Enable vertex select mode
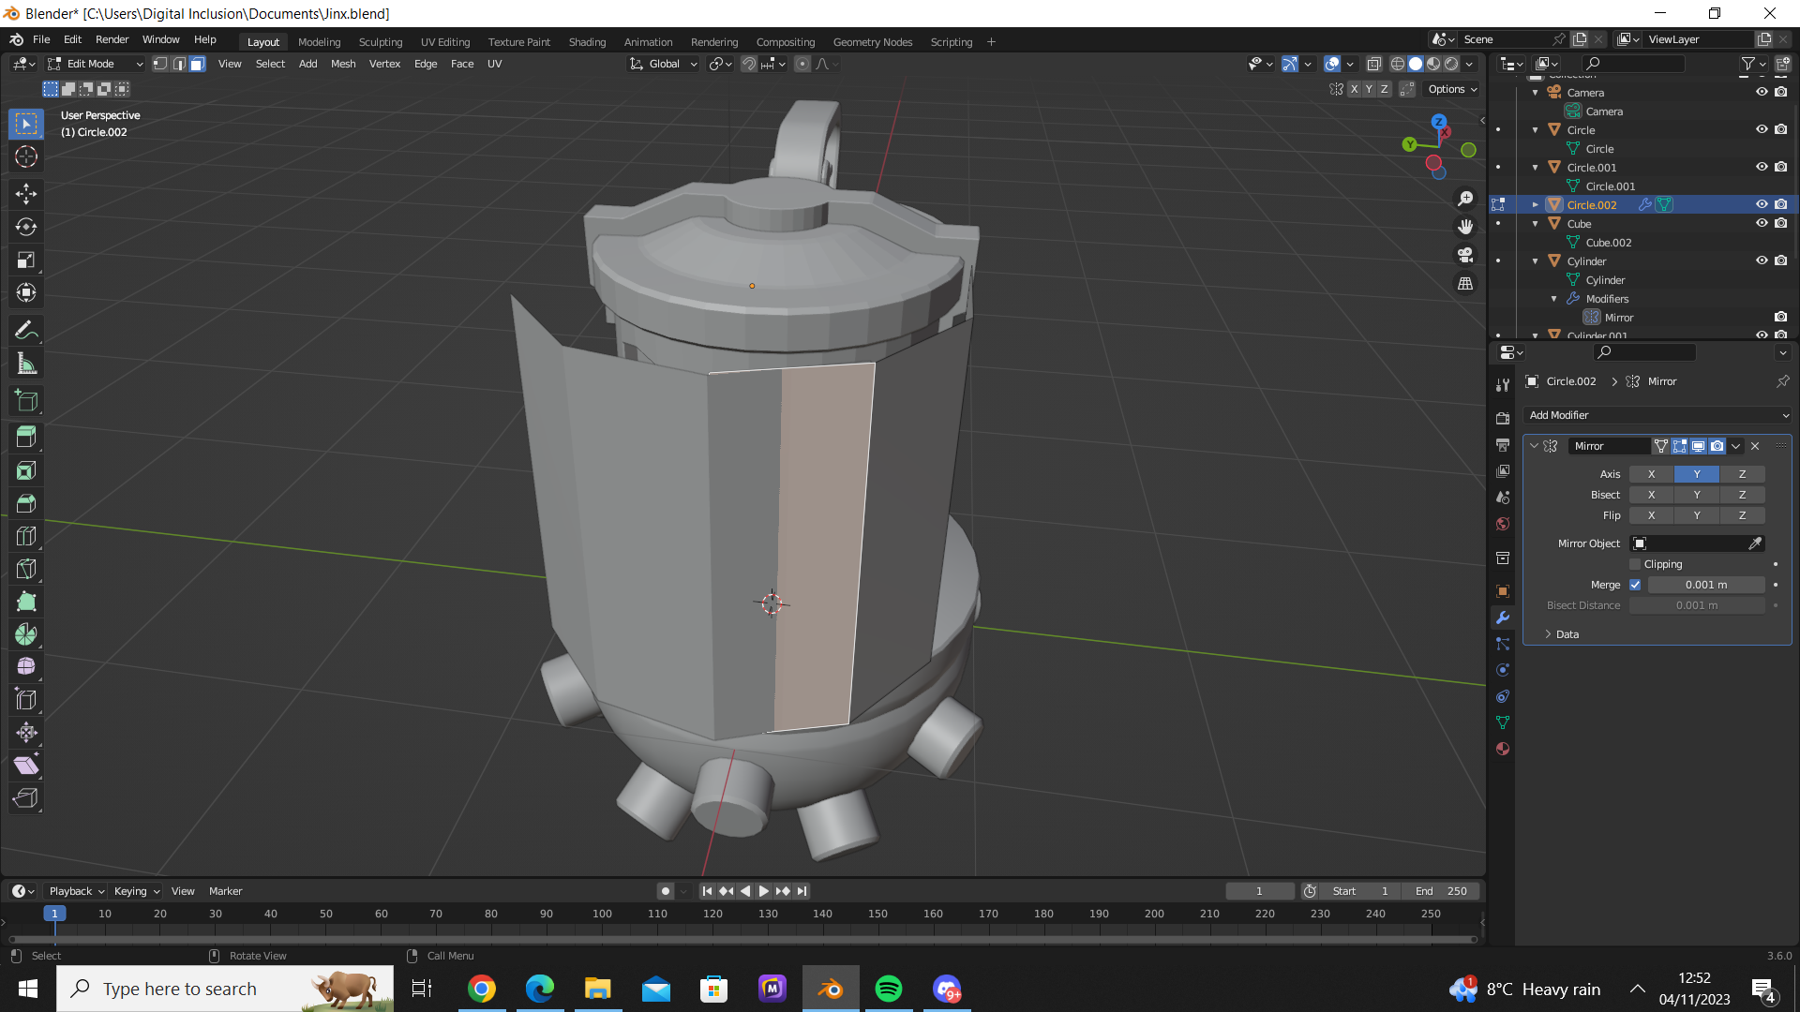Viewport: 1800px width, 1012px height. coord(160,64)
